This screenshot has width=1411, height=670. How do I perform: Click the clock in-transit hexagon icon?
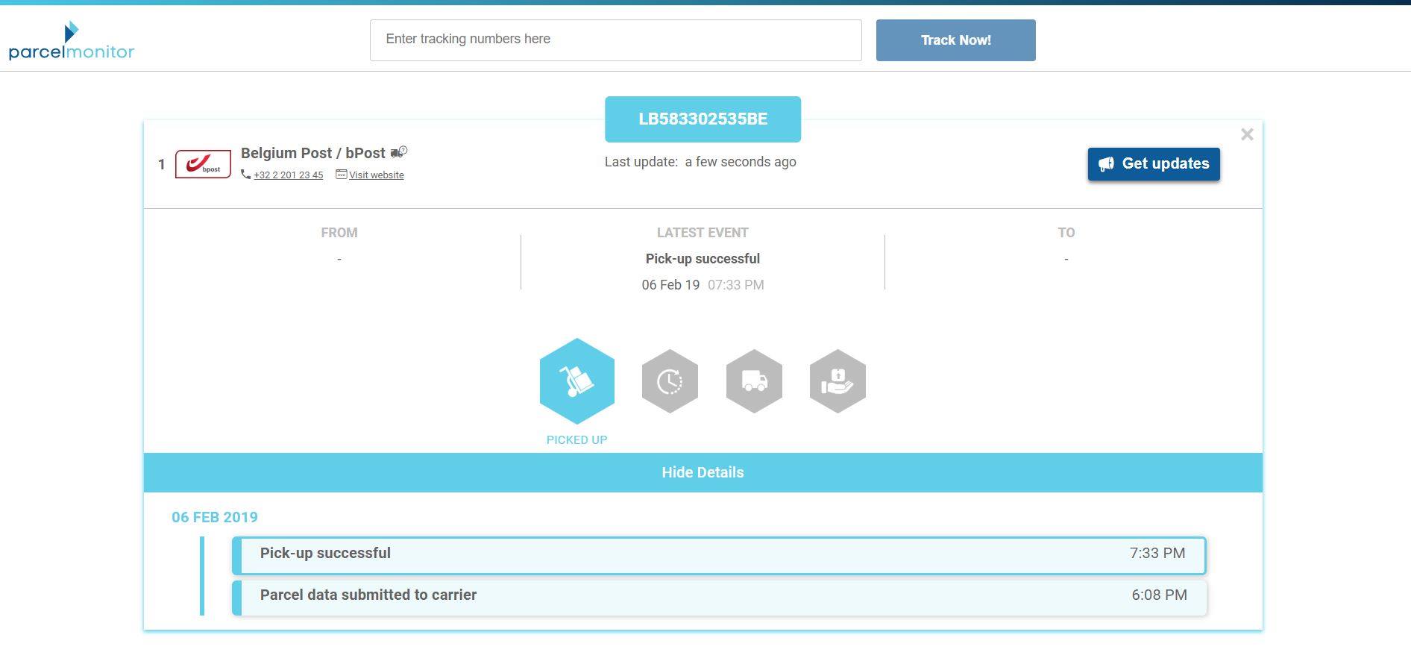[670, 381]
